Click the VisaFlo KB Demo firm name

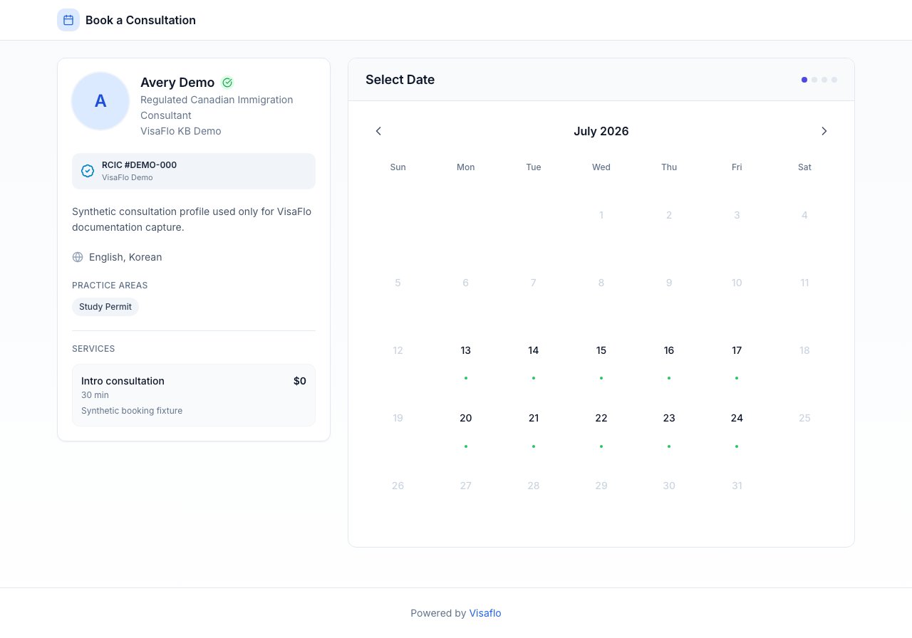pyautogui.click(x=181, y=131)
